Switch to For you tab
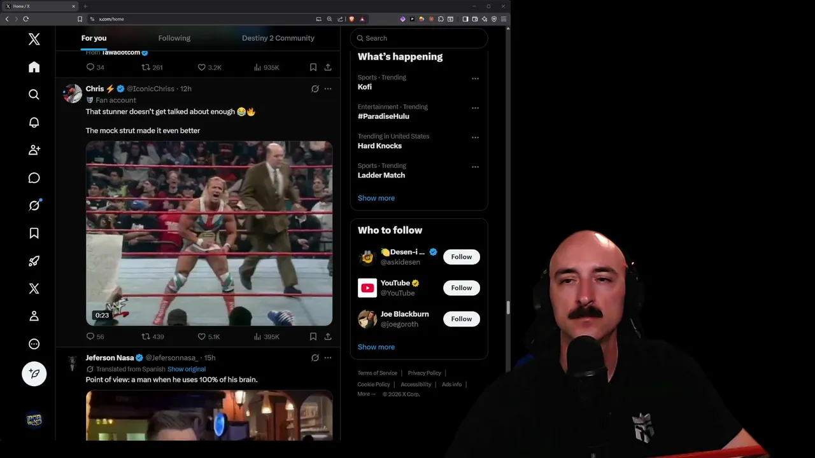Image resolution: width=815 pixels, height=458 pixels. (x=94, y=38)
